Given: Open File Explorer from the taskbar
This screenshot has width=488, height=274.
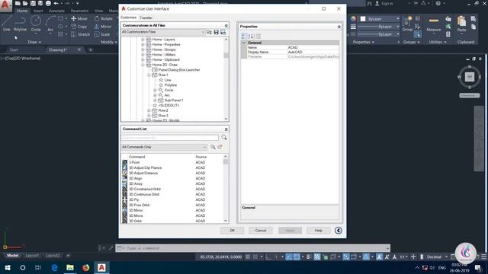Looking at the screenshot, I should click(x=70, y=267).
